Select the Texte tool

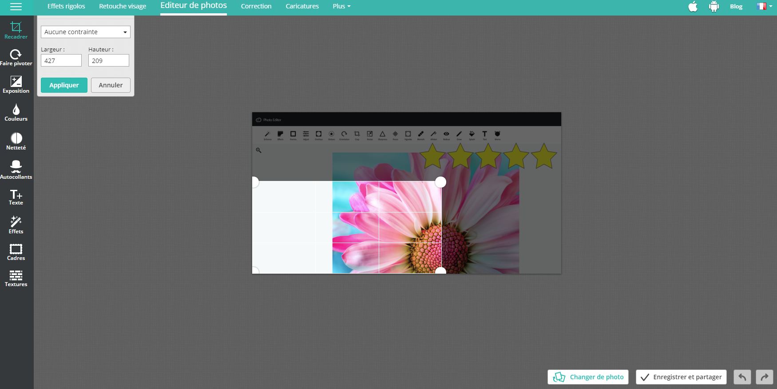tap(16, 197)
